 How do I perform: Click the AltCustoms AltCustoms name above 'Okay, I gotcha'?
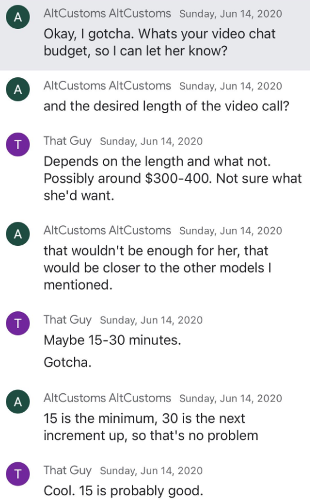107,14
